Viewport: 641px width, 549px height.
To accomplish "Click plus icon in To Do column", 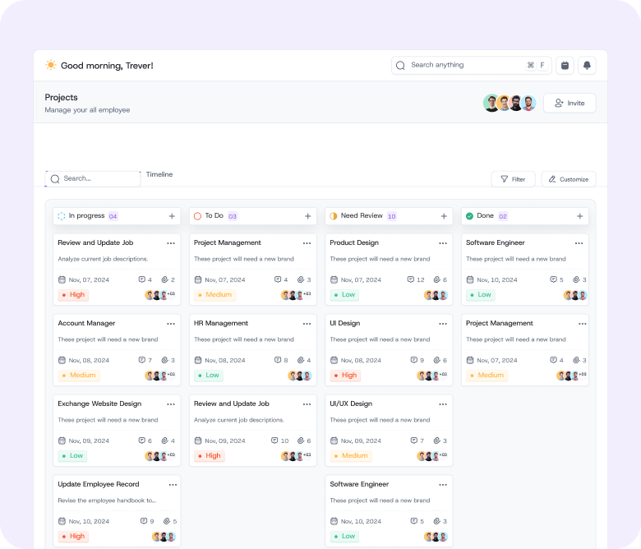I will click(308, 216).
